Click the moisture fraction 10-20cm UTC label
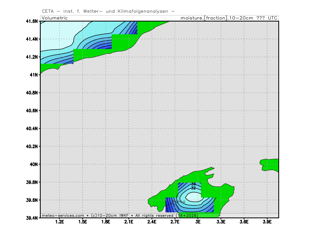The image size is (319, 239). (229, 18)
